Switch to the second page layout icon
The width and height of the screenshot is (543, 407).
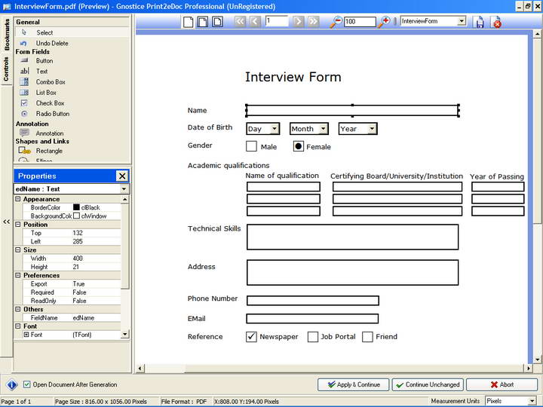click(203, 22)
